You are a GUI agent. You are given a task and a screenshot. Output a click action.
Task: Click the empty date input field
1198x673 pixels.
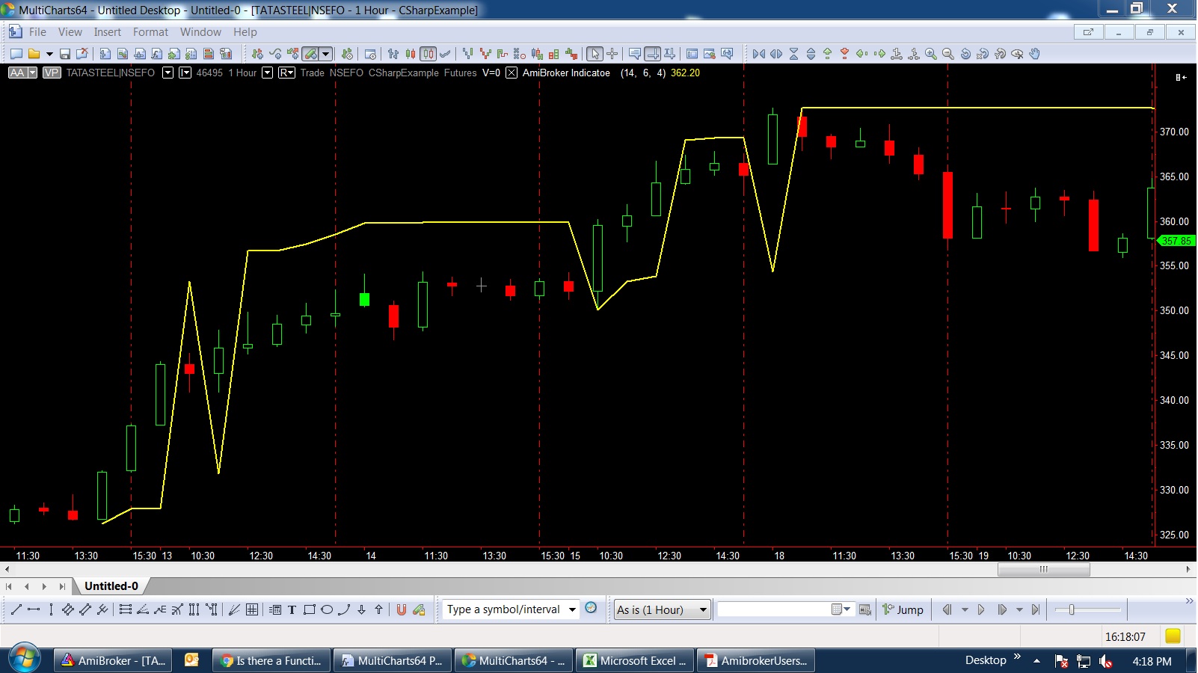click(x=774, y=609)
